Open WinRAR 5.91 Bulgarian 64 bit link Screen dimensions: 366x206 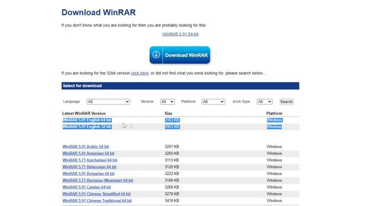(x=89, y=174)
